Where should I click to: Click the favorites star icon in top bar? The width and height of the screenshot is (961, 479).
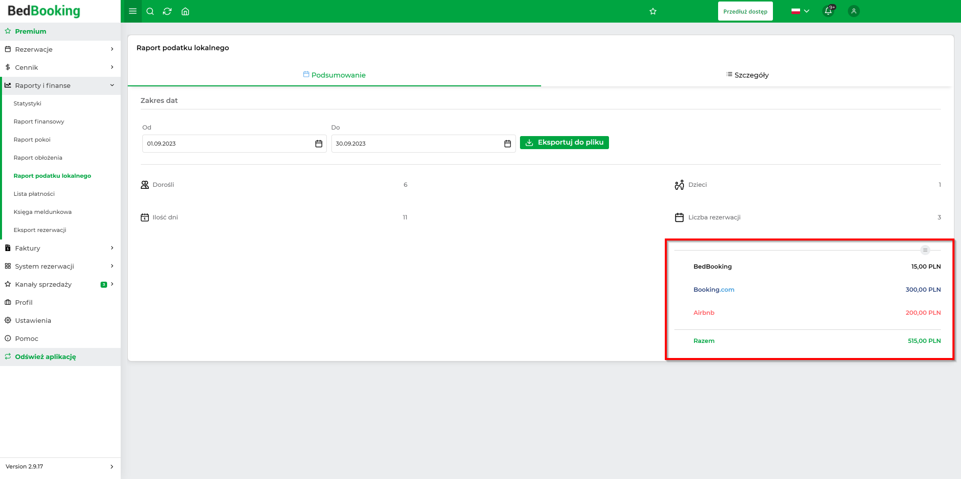point(653,11)
